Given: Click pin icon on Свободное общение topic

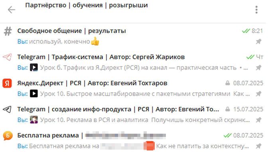Looking at the screenshot, I should (x=258, y=41).
